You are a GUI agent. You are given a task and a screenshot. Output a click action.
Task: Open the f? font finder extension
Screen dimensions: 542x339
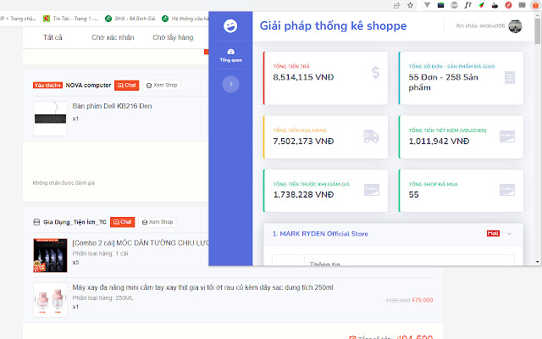(x=467, y=5)
